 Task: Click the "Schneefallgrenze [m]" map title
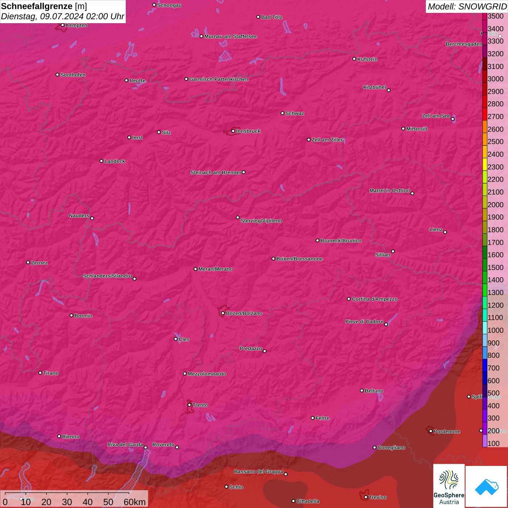coord(44,6)
